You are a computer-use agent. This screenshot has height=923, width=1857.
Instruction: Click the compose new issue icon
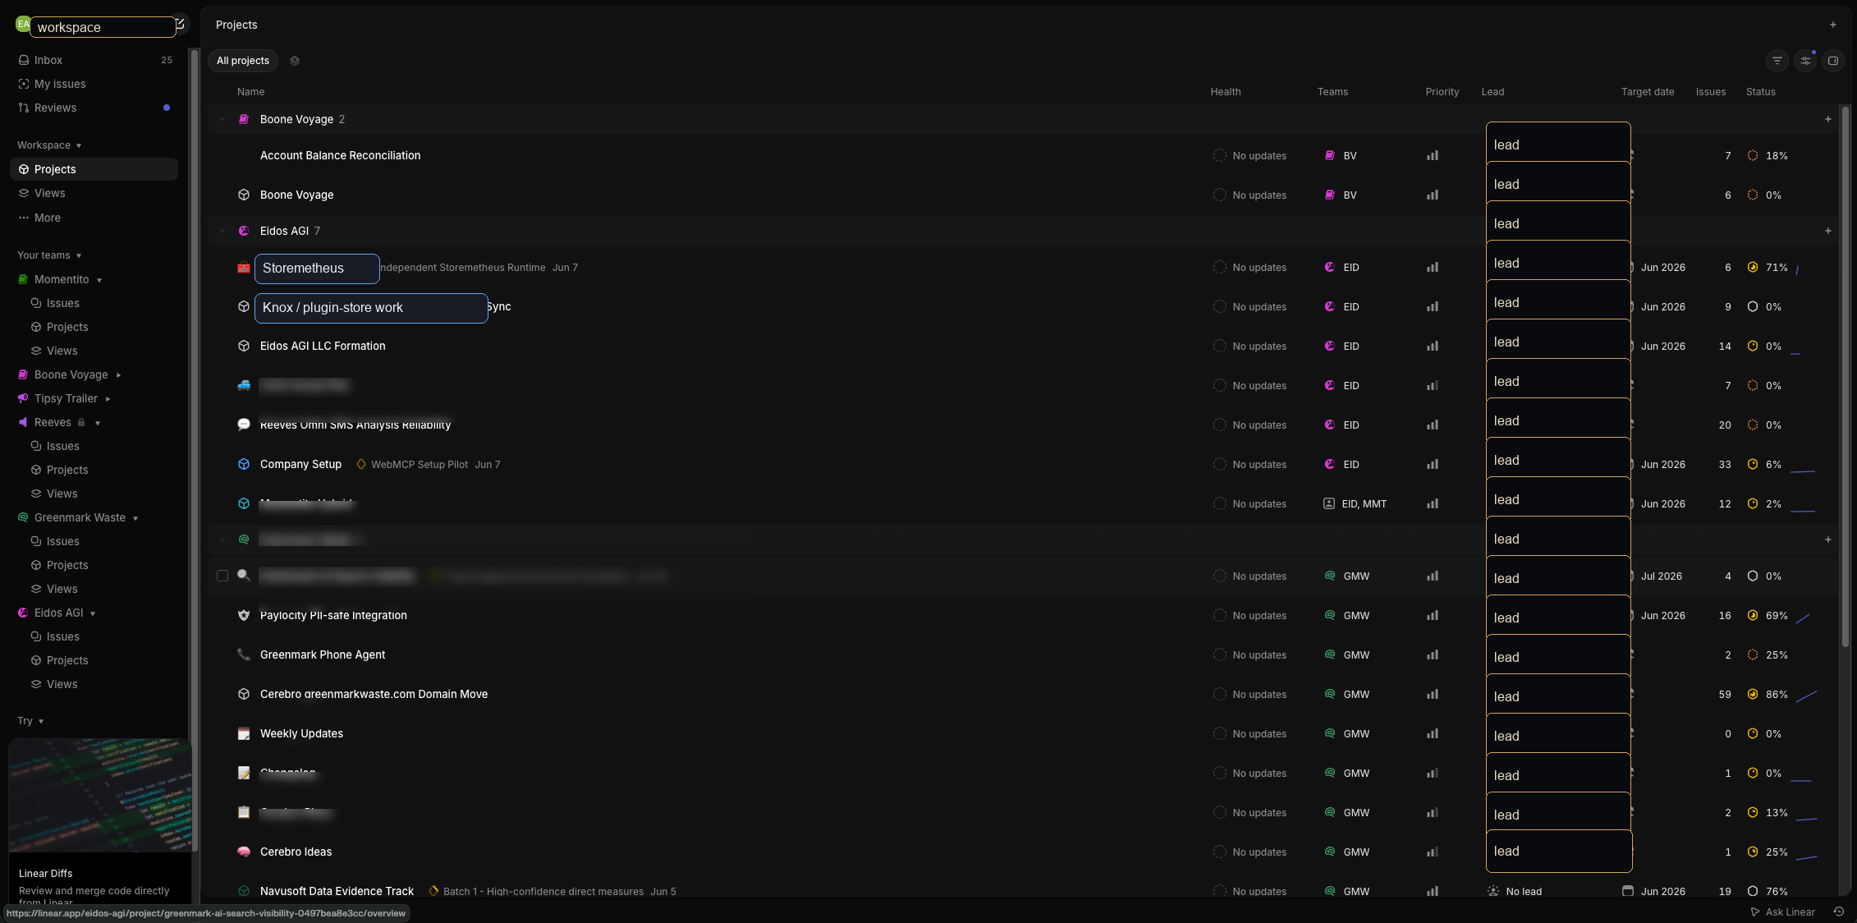click(180, 24)
